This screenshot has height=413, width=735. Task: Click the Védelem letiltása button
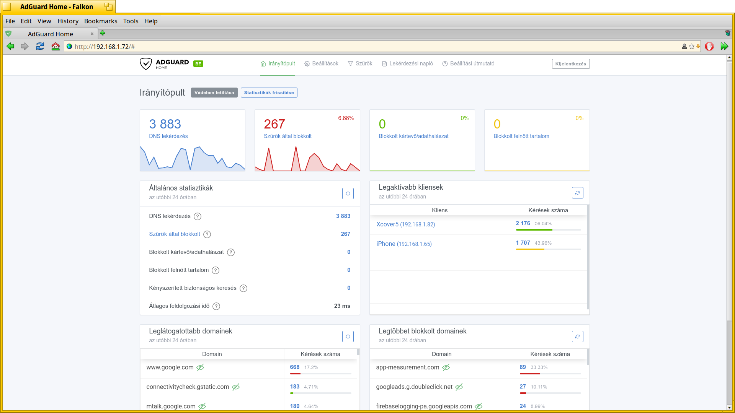(x=214, y=93)
